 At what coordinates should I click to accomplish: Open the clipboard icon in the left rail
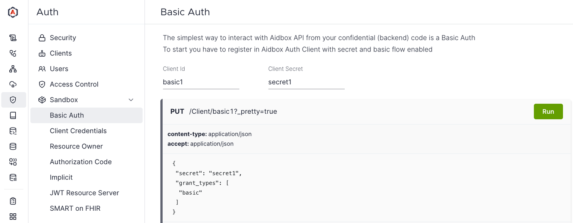click(13, 201)
